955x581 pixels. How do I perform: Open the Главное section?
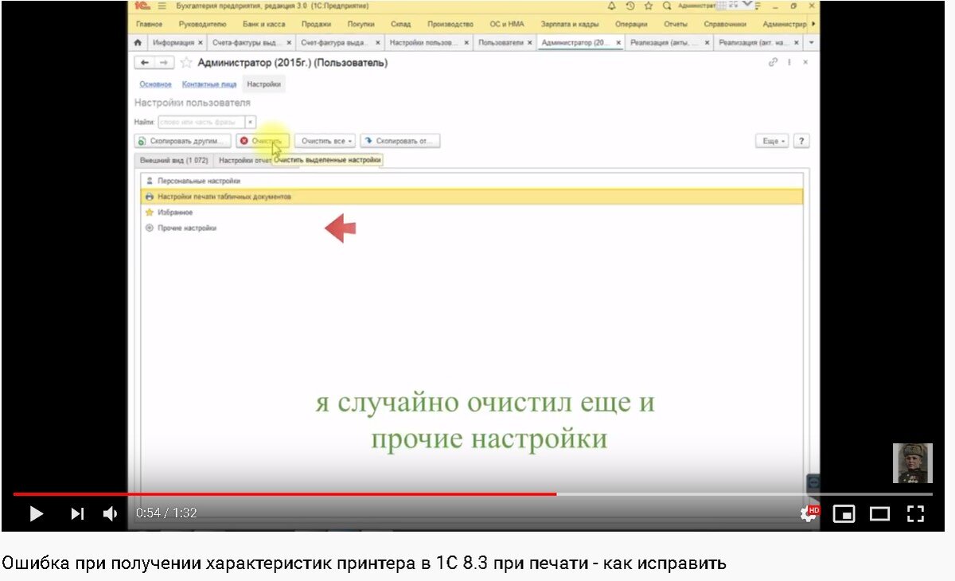149,24
